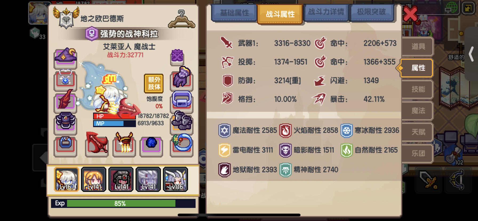Expand the side panel arrow at right edge
This screenshot has width=478, height=221.
471,54
